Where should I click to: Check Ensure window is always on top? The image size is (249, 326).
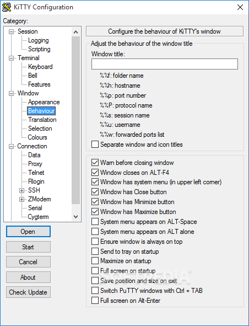click(137, 242)
